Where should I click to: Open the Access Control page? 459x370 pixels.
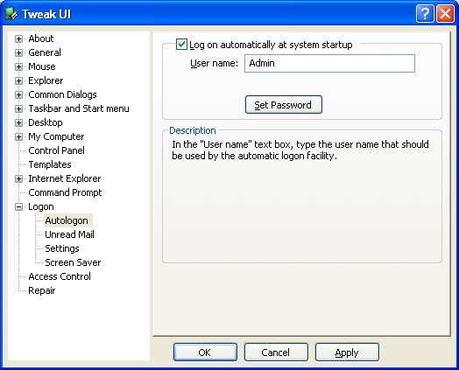pos(60,276)
